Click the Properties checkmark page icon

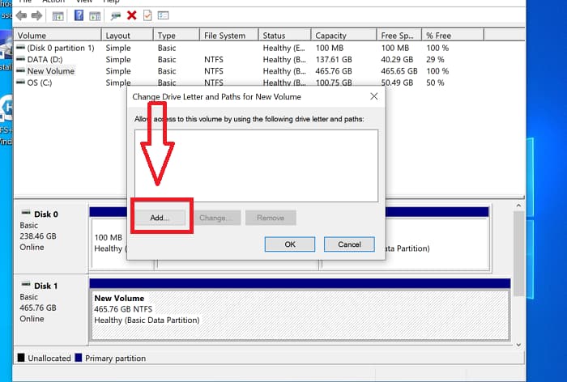click(x=147, y=15)
